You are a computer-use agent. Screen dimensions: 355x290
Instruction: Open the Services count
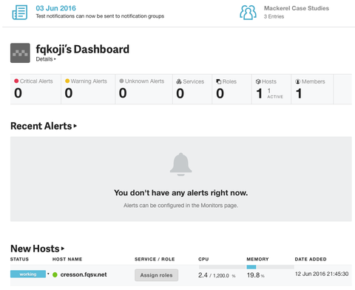pyautogui.click(x=180, y=93)
